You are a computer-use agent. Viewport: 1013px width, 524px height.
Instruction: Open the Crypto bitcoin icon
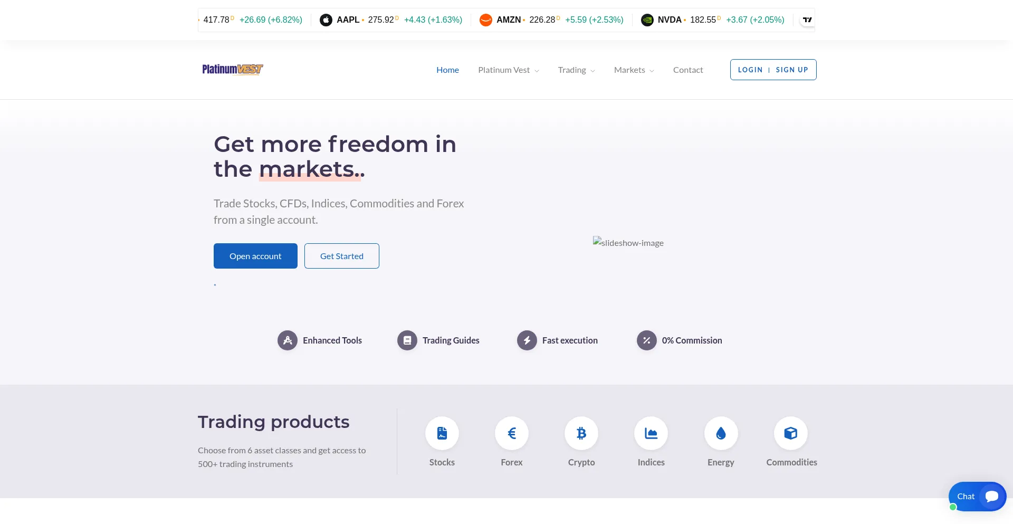point(581,433)
